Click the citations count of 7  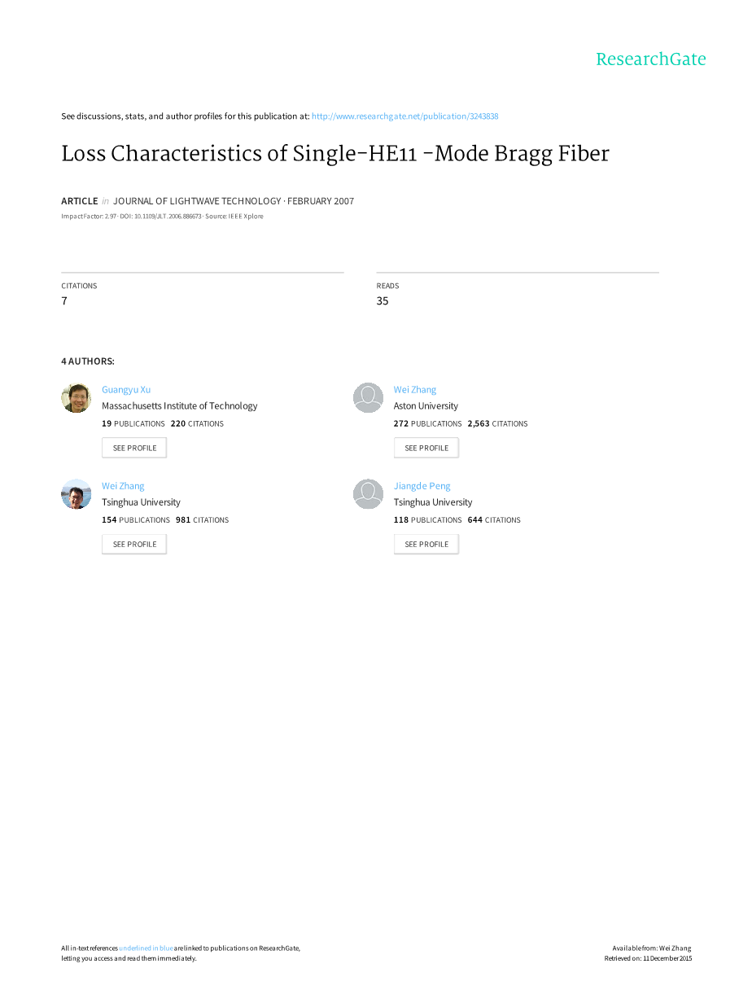pos(64,301)
